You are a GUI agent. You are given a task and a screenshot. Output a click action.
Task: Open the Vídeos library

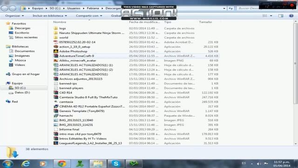click(20, 65)
